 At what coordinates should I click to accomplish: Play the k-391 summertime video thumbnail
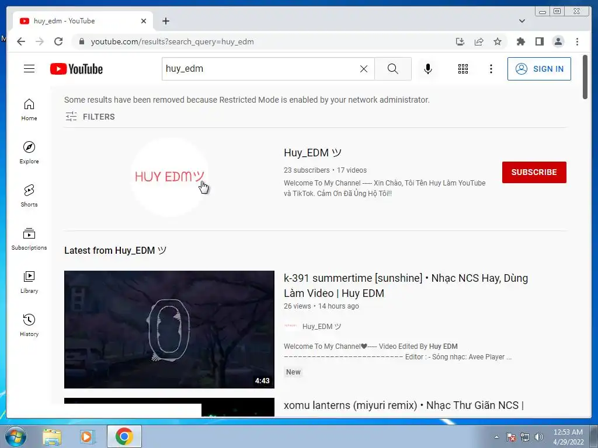169,330
